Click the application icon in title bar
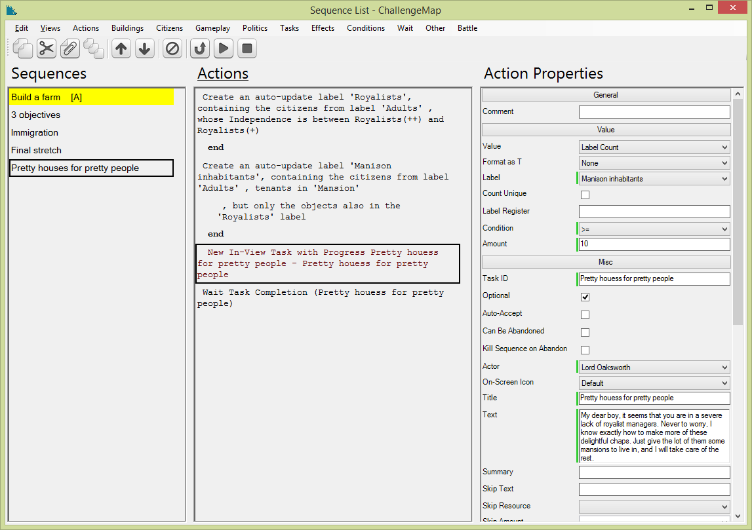The image size is (752, 530). [x=12, y=10]
